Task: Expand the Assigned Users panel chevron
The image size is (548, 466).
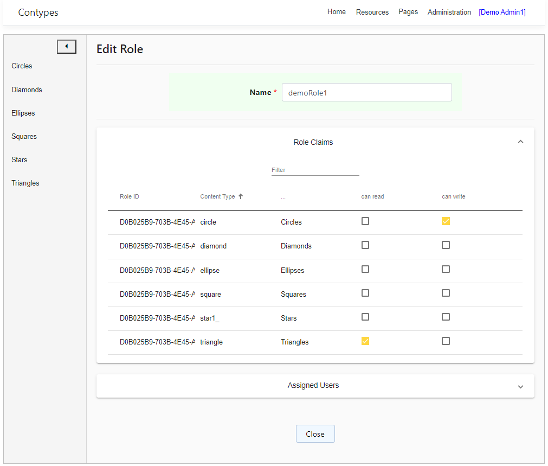Action: (x=520, y=387)
